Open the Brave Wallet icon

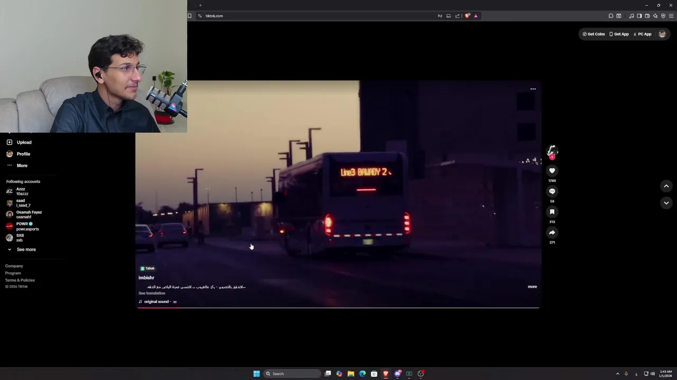(647, 16)
